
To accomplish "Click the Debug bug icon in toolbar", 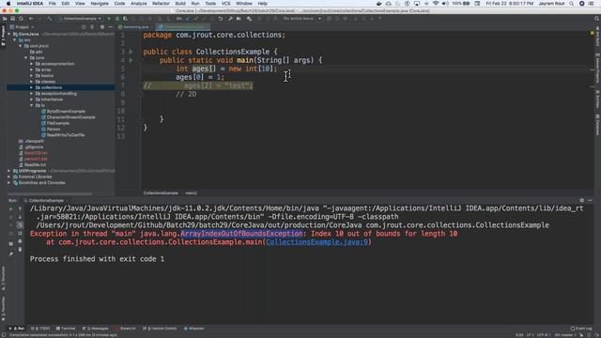I will [117, 19].
